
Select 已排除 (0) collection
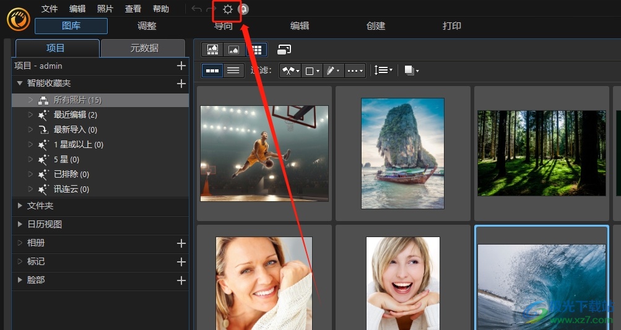100,175
